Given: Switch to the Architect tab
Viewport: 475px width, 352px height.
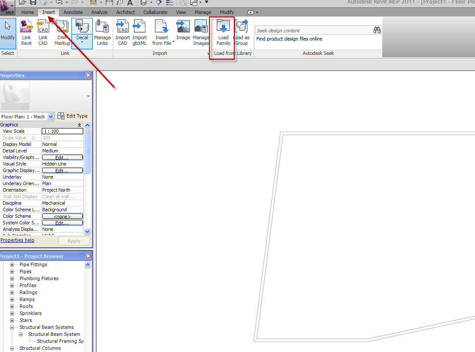Looking at the screenshot, I should 125,12.
